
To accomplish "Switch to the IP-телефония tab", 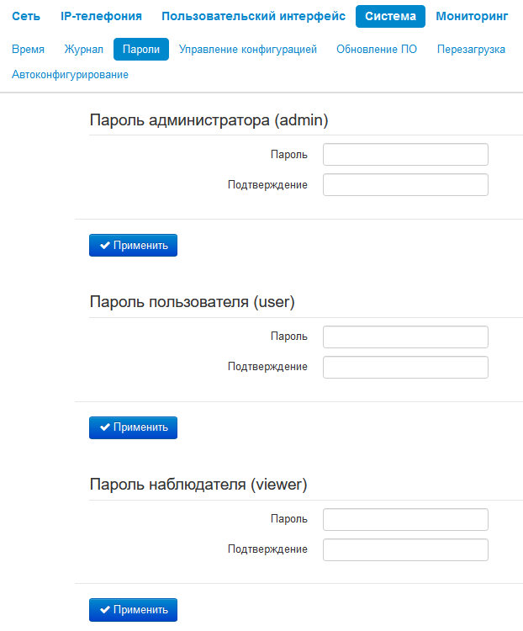I will pyautogui.click(x=101, y=16).
